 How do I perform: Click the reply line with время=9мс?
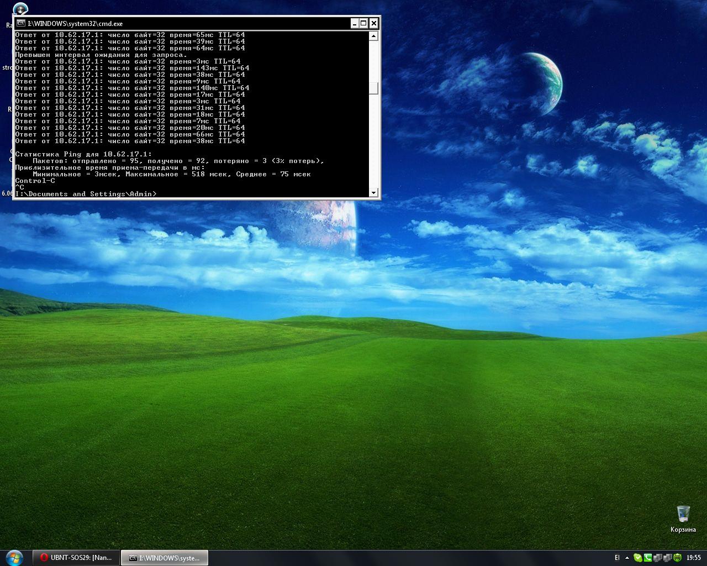[128, 81]
